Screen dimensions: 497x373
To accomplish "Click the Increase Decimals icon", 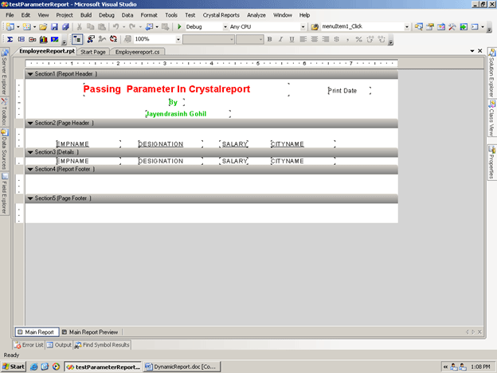I will click(370, 39).
